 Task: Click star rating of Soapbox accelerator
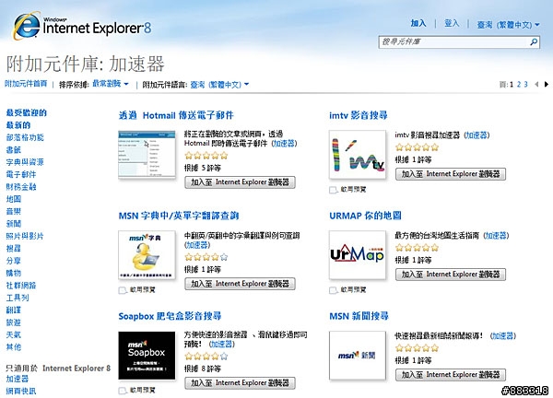pos(206,356)
